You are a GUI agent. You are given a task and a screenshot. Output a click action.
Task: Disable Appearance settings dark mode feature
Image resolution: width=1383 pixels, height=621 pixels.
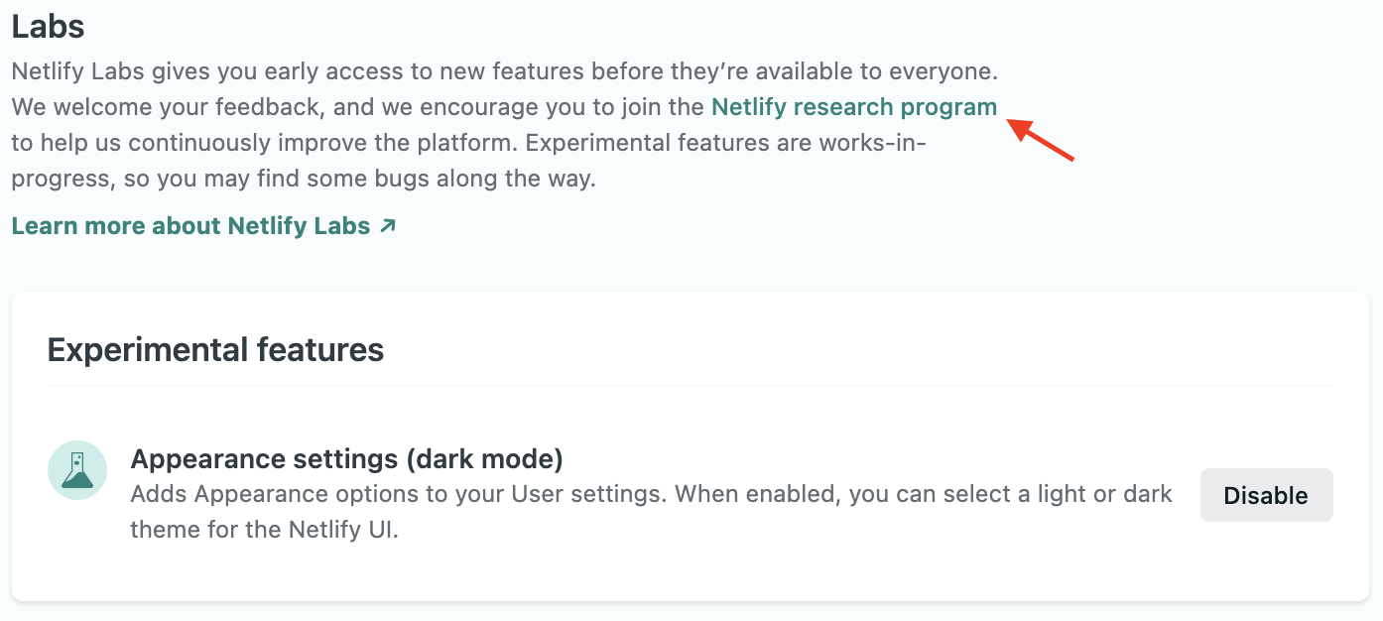1266,495
